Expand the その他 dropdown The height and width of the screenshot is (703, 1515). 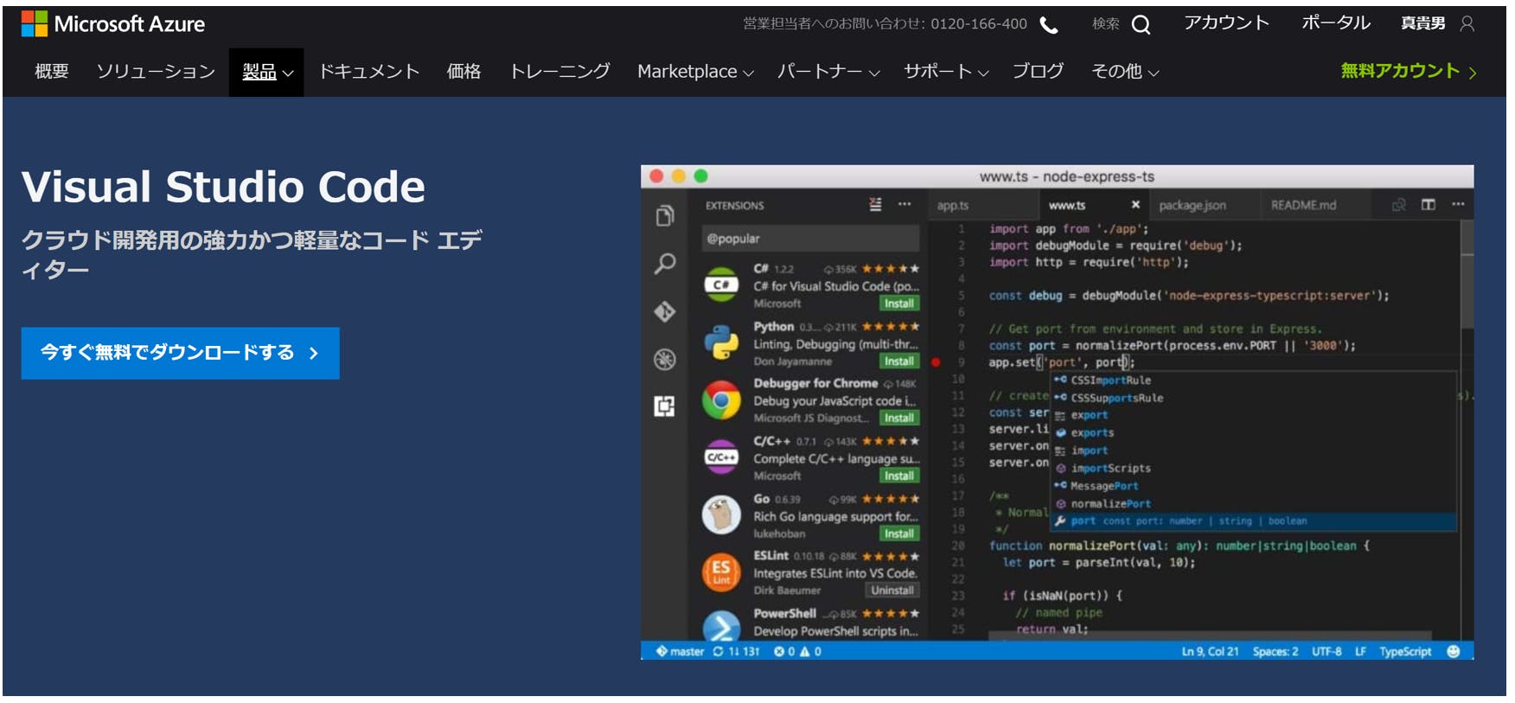[x=1125, y=72]
